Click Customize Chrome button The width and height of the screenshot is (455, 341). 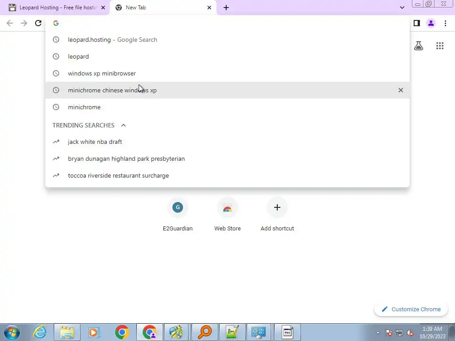point(411,309)
